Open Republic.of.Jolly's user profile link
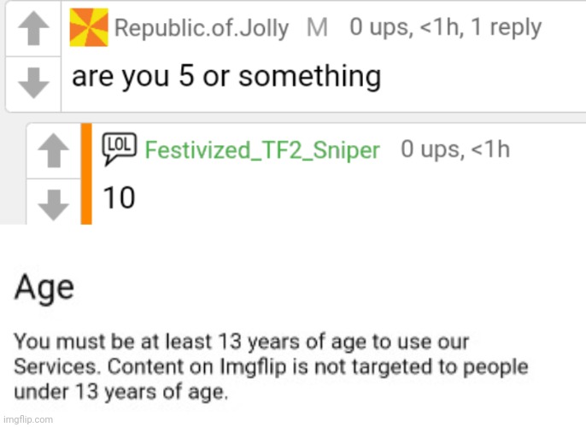 [202, 28]
